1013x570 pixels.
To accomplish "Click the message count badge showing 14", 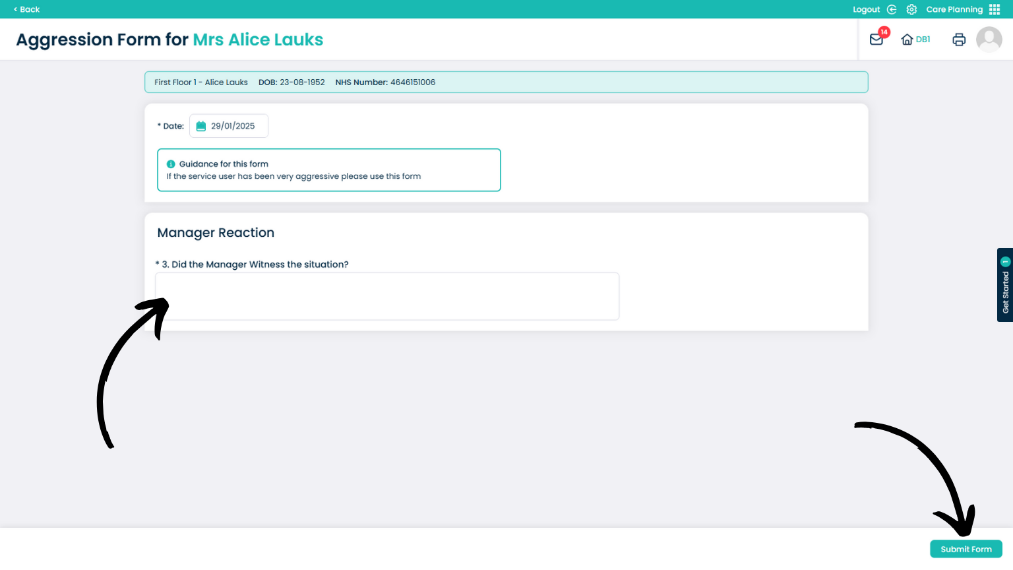I will [x=884, y=32].
